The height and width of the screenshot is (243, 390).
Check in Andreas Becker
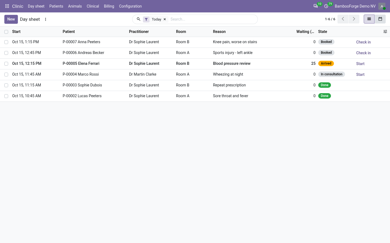coord(363,53)
